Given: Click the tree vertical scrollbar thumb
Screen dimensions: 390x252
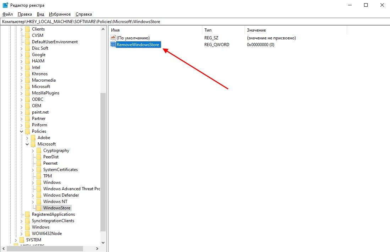Looking at the screenshot, I should pos(103,162).
